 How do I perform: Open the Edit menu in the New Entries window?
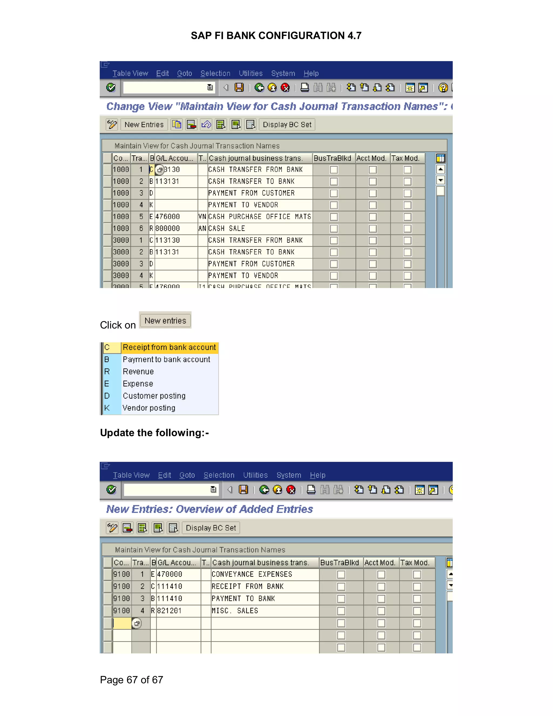tap(164, 475)
